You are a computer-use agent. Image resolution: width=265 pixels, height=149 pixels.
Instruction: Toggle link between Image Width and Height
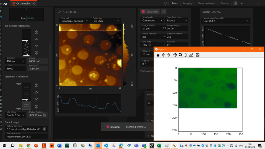(164, 28)
